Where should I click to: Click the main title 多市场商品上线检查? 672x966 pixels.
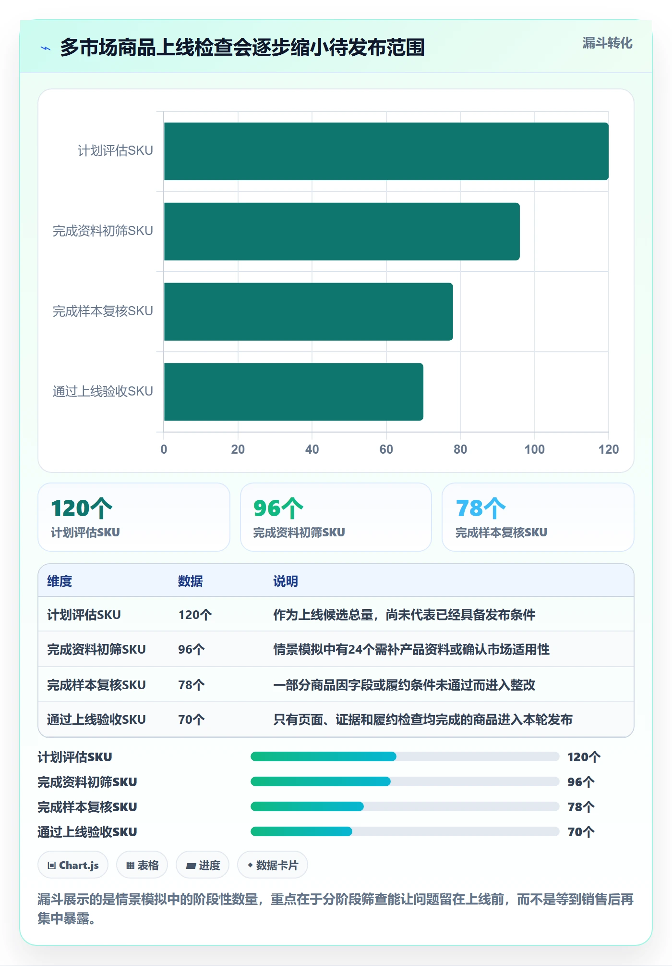pos(242,48)
